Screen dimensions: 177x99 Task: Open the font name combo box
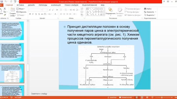[x=36, y=10]
